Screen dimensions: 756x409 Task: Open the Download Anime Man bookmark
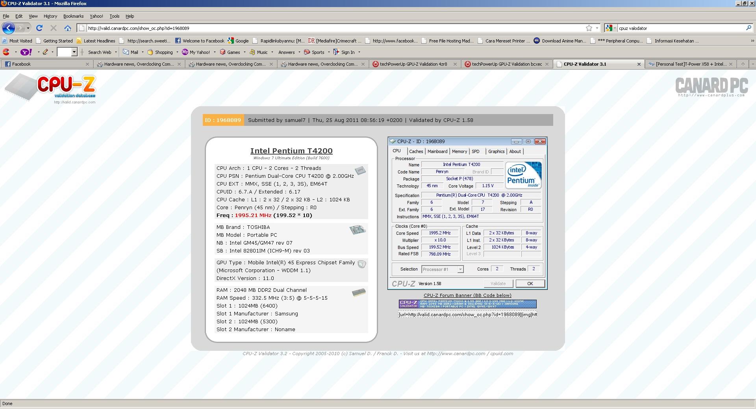click(560, 41)
